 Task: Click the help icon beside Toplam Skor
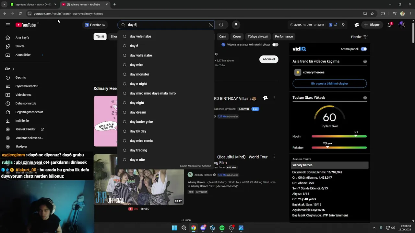click(365, 98)
